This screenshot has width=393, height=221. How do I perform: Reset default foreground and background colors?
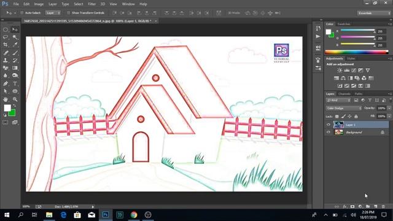(5, 115)
